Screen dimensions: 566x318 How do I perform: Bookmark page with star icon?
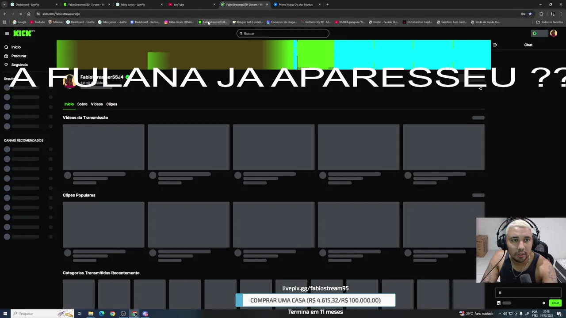pyautogui.click(x=530, y=14)
